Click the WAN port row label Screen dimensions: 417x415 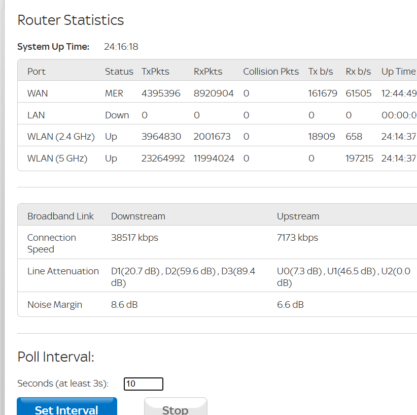pyautogui.click(x=38, y=93)
